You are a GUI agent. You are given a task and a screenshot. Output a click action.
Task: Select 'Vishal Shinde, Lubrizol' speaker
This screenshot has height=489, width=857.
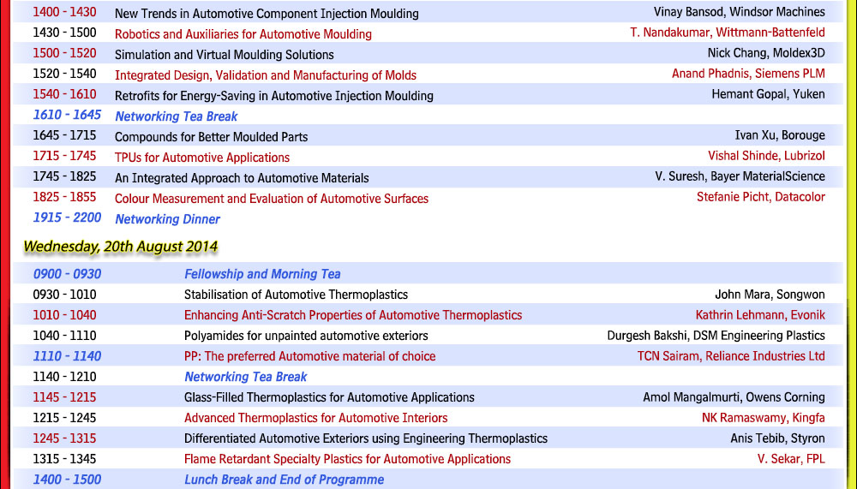click(766, 156)
